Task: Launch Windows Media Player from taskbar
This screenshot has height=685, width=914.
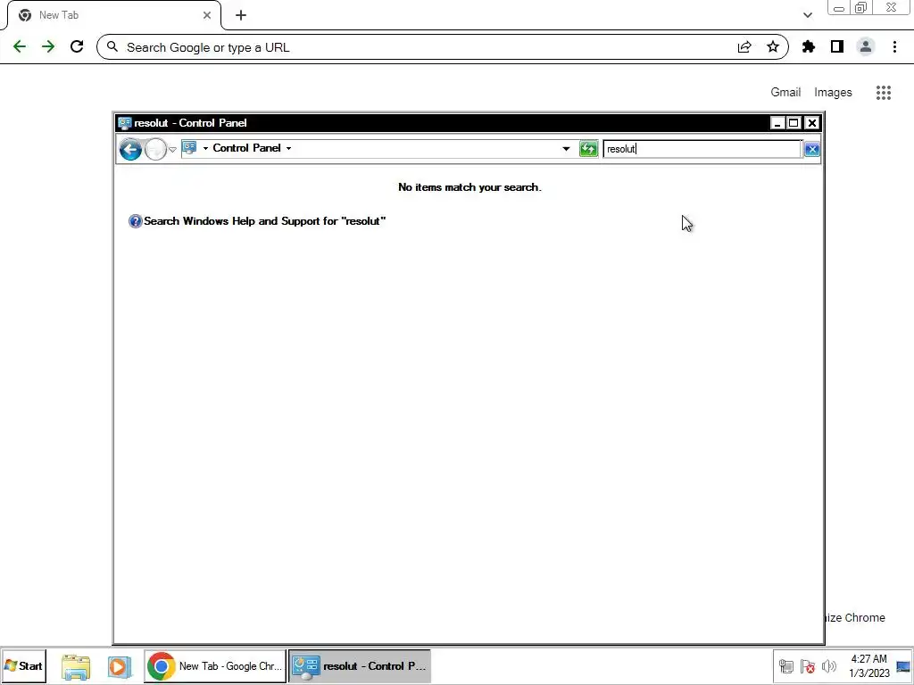Action: [x=119, y=666]
